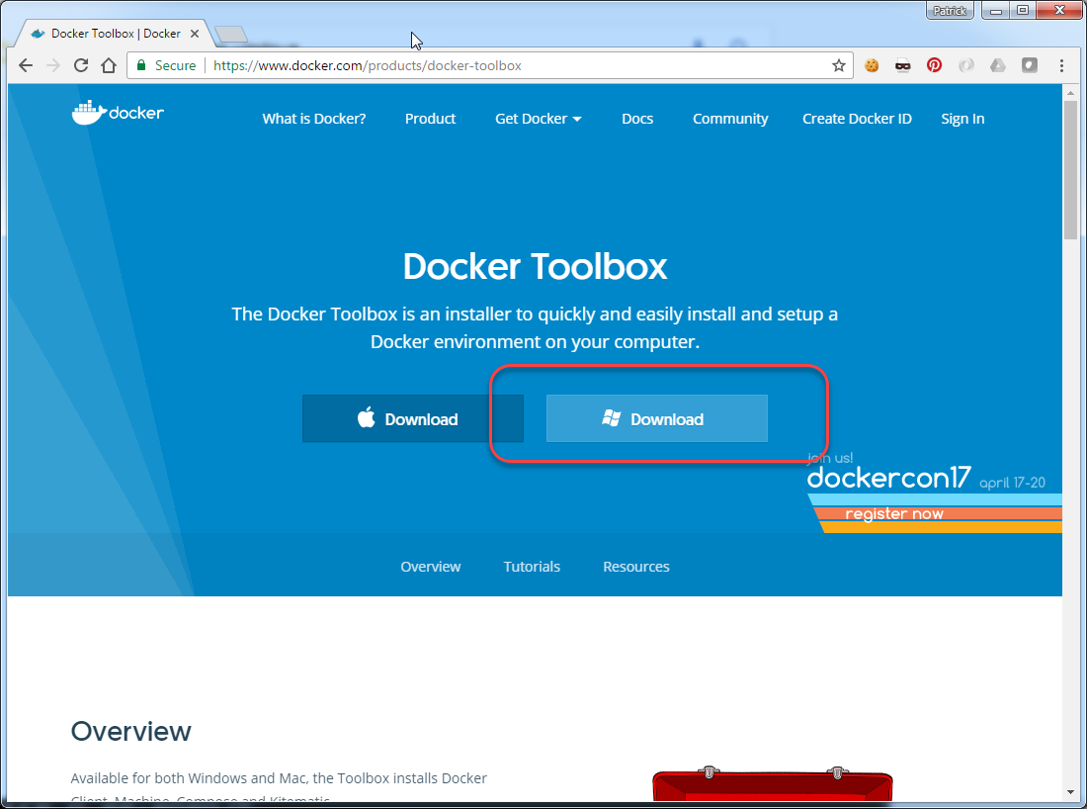Open the Google Drive extension icon
1087x809 pixels.
997,65
